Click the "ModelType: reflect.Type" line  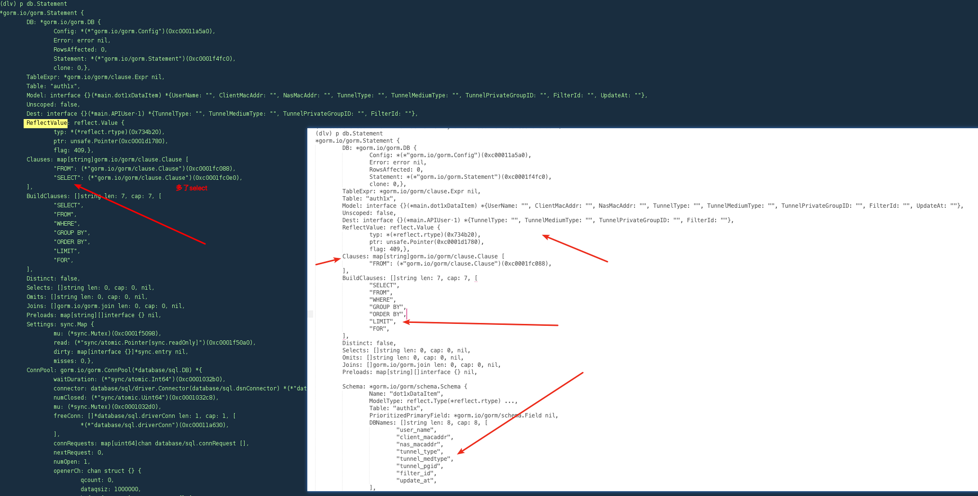[x=443, y=401]
